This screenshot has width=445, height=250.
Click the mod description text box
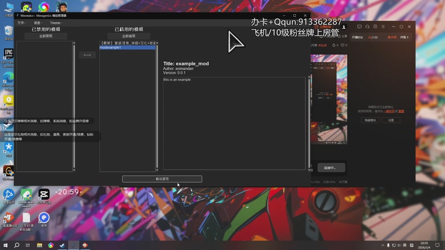point(234,123)
